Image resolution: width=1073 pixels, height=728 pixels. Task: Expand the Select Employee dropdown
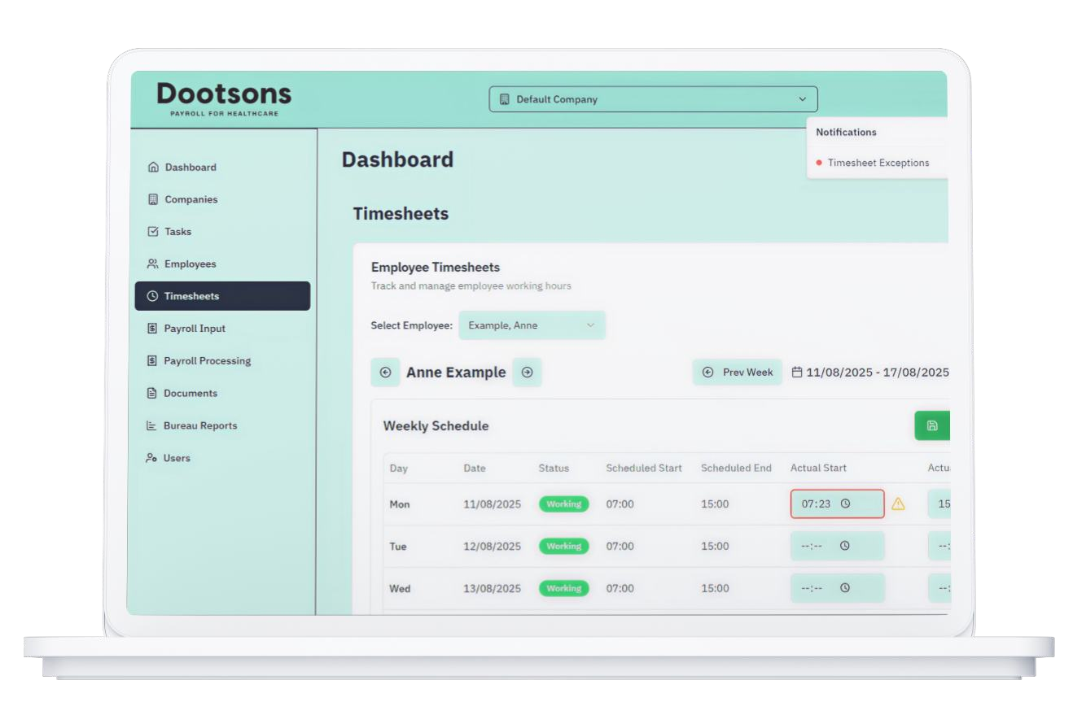pos(532,325)
